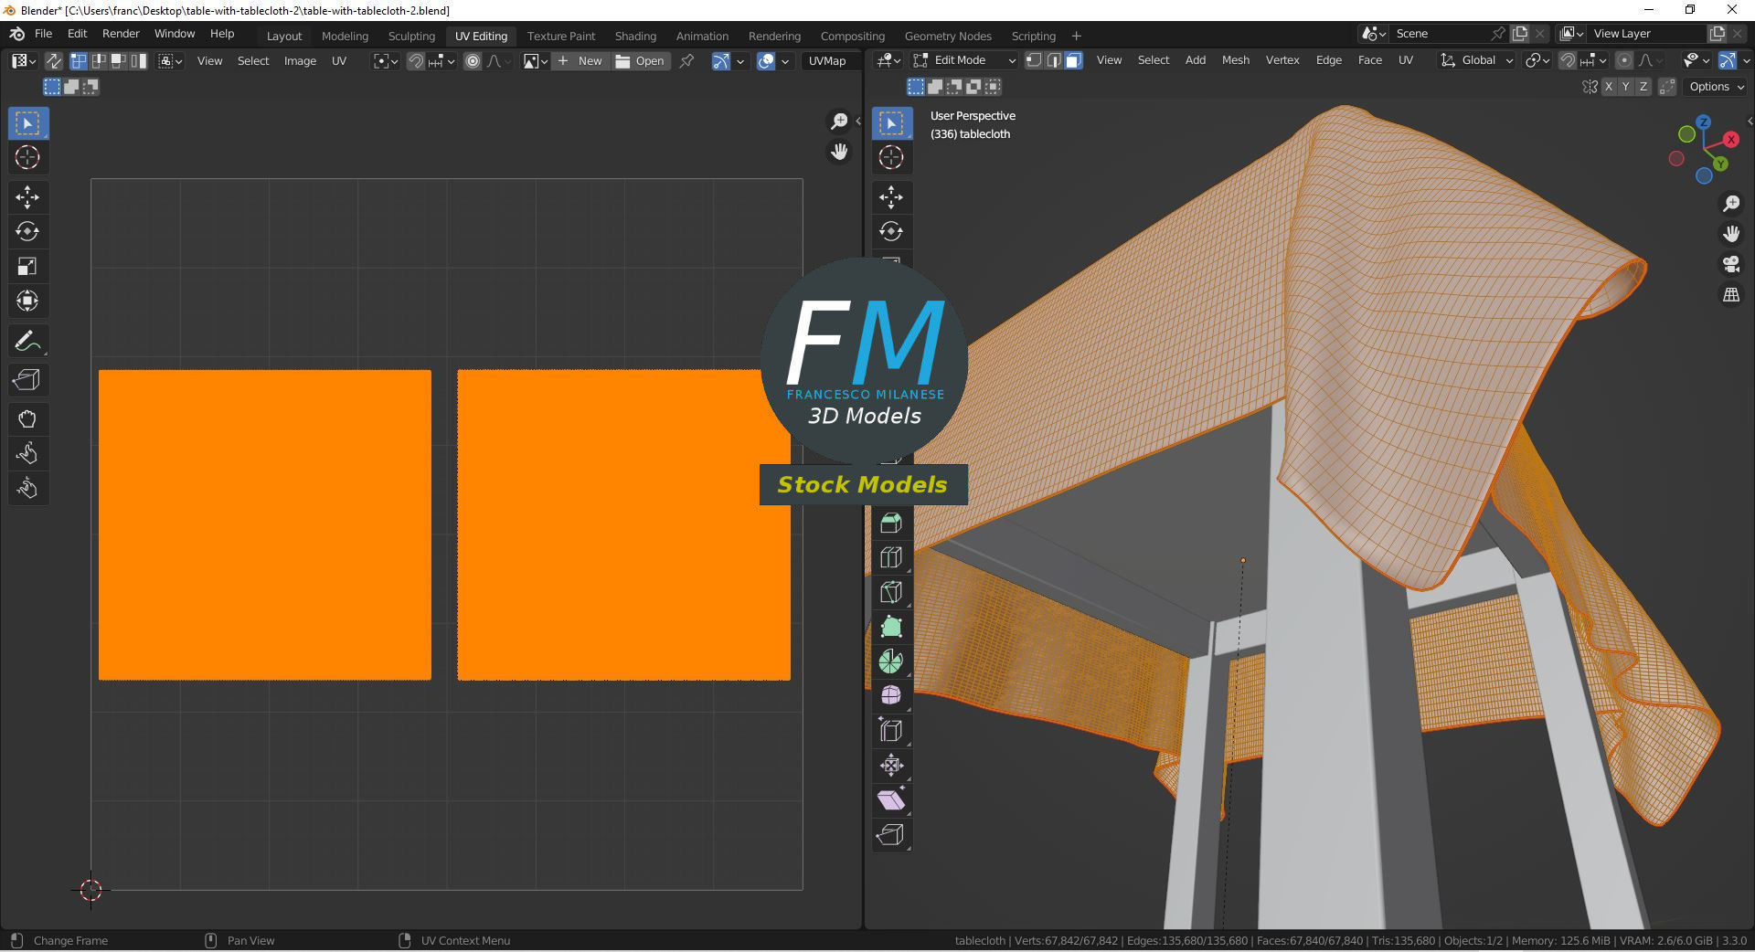Open the File menu
Screen dimensions: 1755x952
[43, 34]
